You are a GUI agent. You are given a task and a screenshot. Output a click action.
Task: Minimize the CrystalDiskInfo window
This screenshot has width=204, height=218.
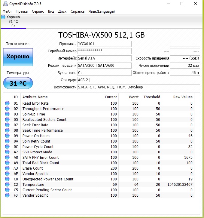pyautogui.click(x=168, y=4)
